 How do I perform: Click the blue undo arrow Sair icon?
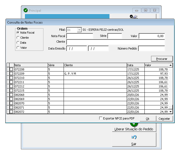134,137
